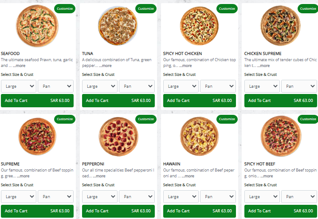Show more of Hawaiin pizza description
The width and height of the screenshot is (318, 219).
click(188, 176)
